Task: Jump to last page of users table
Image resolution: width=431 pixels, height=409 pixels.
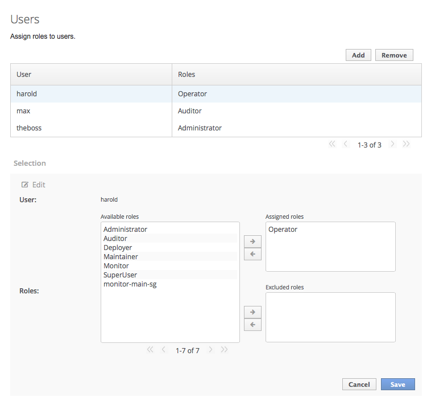Action: coord(406,145)
